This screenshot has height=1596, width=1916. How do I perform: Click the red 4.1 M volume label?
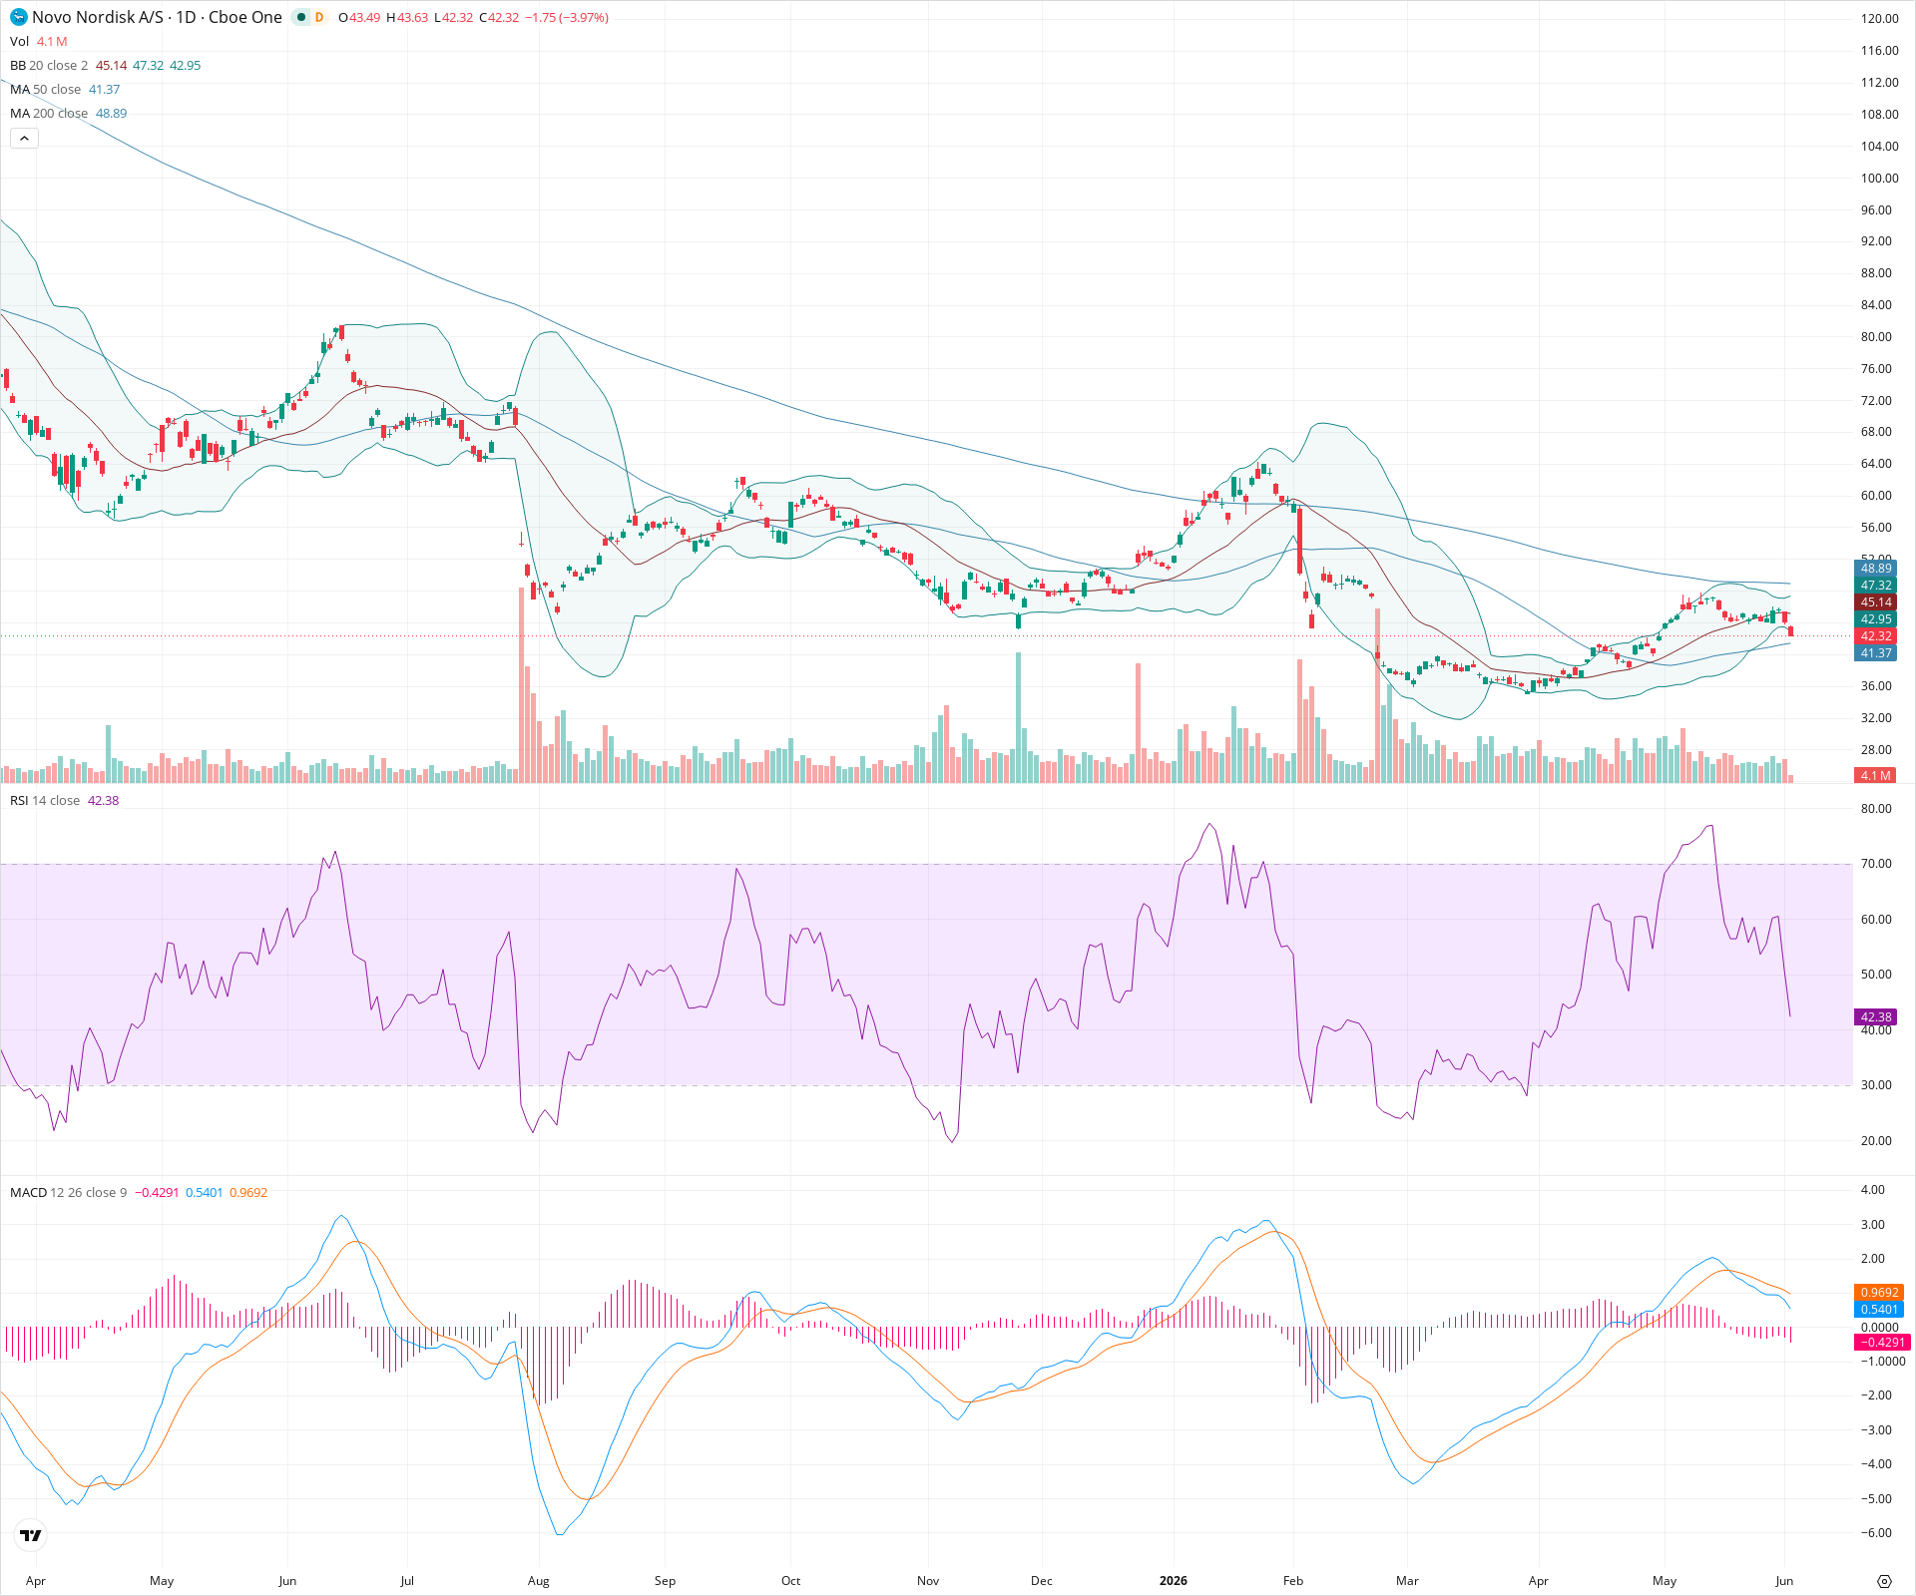pyautogui.click(x=1875, y=775)
